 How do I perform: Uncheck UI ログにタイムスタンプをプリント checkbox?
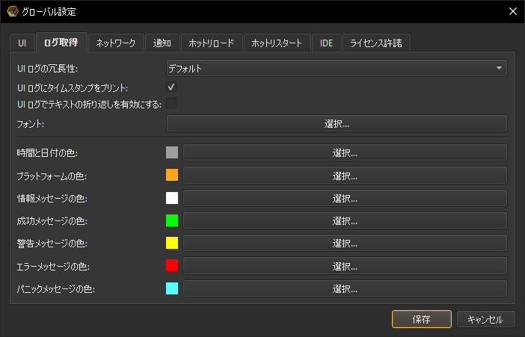pos(171,87)
